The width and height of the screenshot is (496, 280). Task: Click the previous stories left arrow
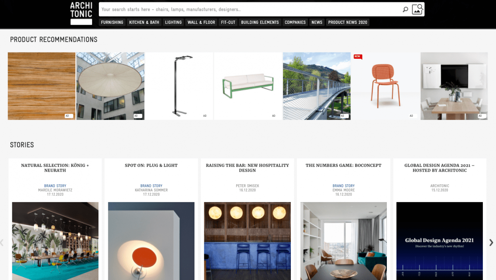coord(2,242)
